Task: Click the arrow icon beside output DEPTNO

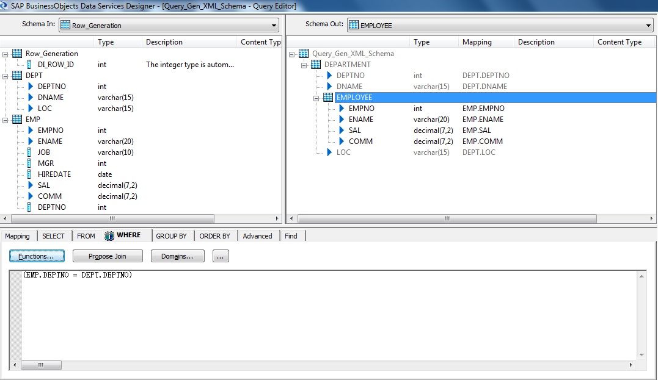Action: coord(329,76)
